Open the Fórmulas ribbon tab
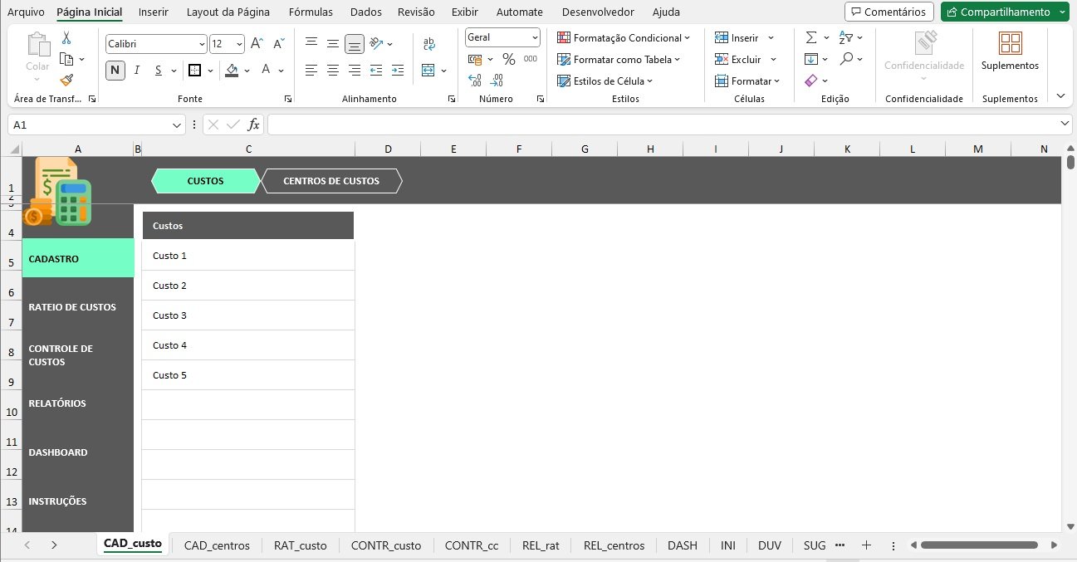Viewport: 1077px width, 562px height. [311, 12]
